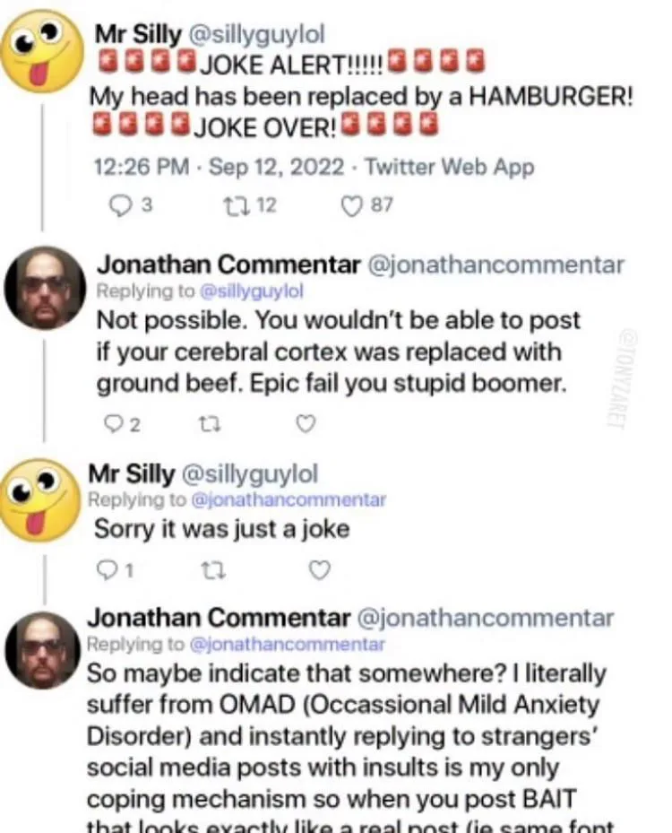Image resolution: width=672 pixels, height=833 pixels.
Task: Like Jonathan's "ground beef" reply
Action: (306, 424)
